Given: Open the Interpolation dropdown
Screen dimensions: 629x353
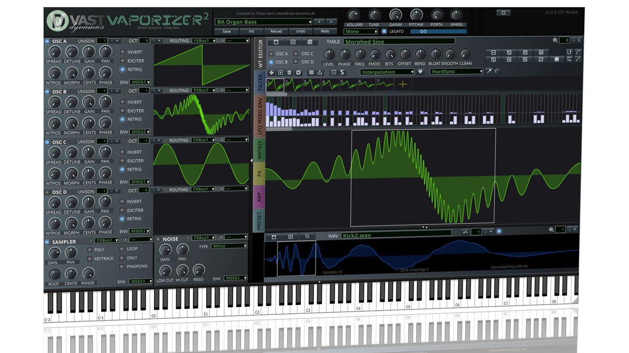Looking at the screenshot, I should pyautogui.click(x=387, y=72).
